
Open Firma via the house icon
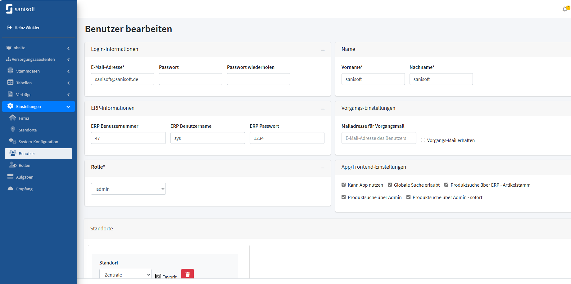(x=13, y=118)
